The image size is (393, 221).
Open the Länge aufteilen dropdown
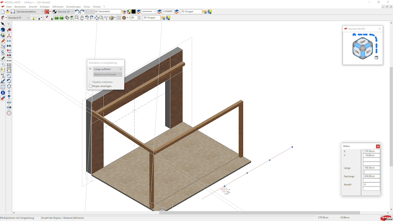tap(107, 69)
